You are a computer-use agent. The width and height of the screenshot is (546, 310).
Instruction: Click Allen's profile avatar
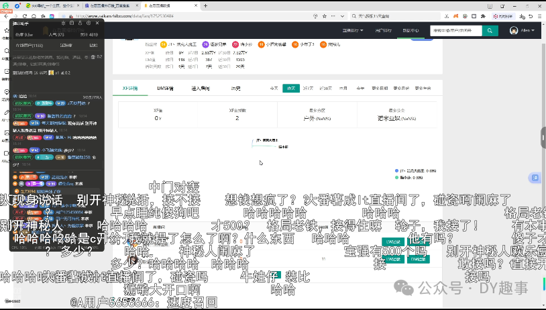tap(514, 31)
